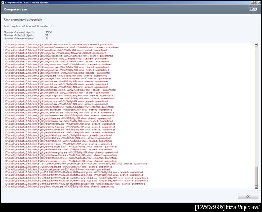This screenshot has height=212, width=262.
Task: Maximize the Computer scan window
Action: (x=255, y=3)
